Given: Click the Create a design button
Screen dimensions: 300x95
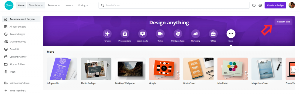Looking at the screenshot, I should point(275,5).
